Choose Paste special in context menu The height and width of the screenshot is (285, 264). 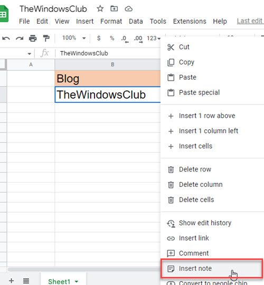[212, 92]
